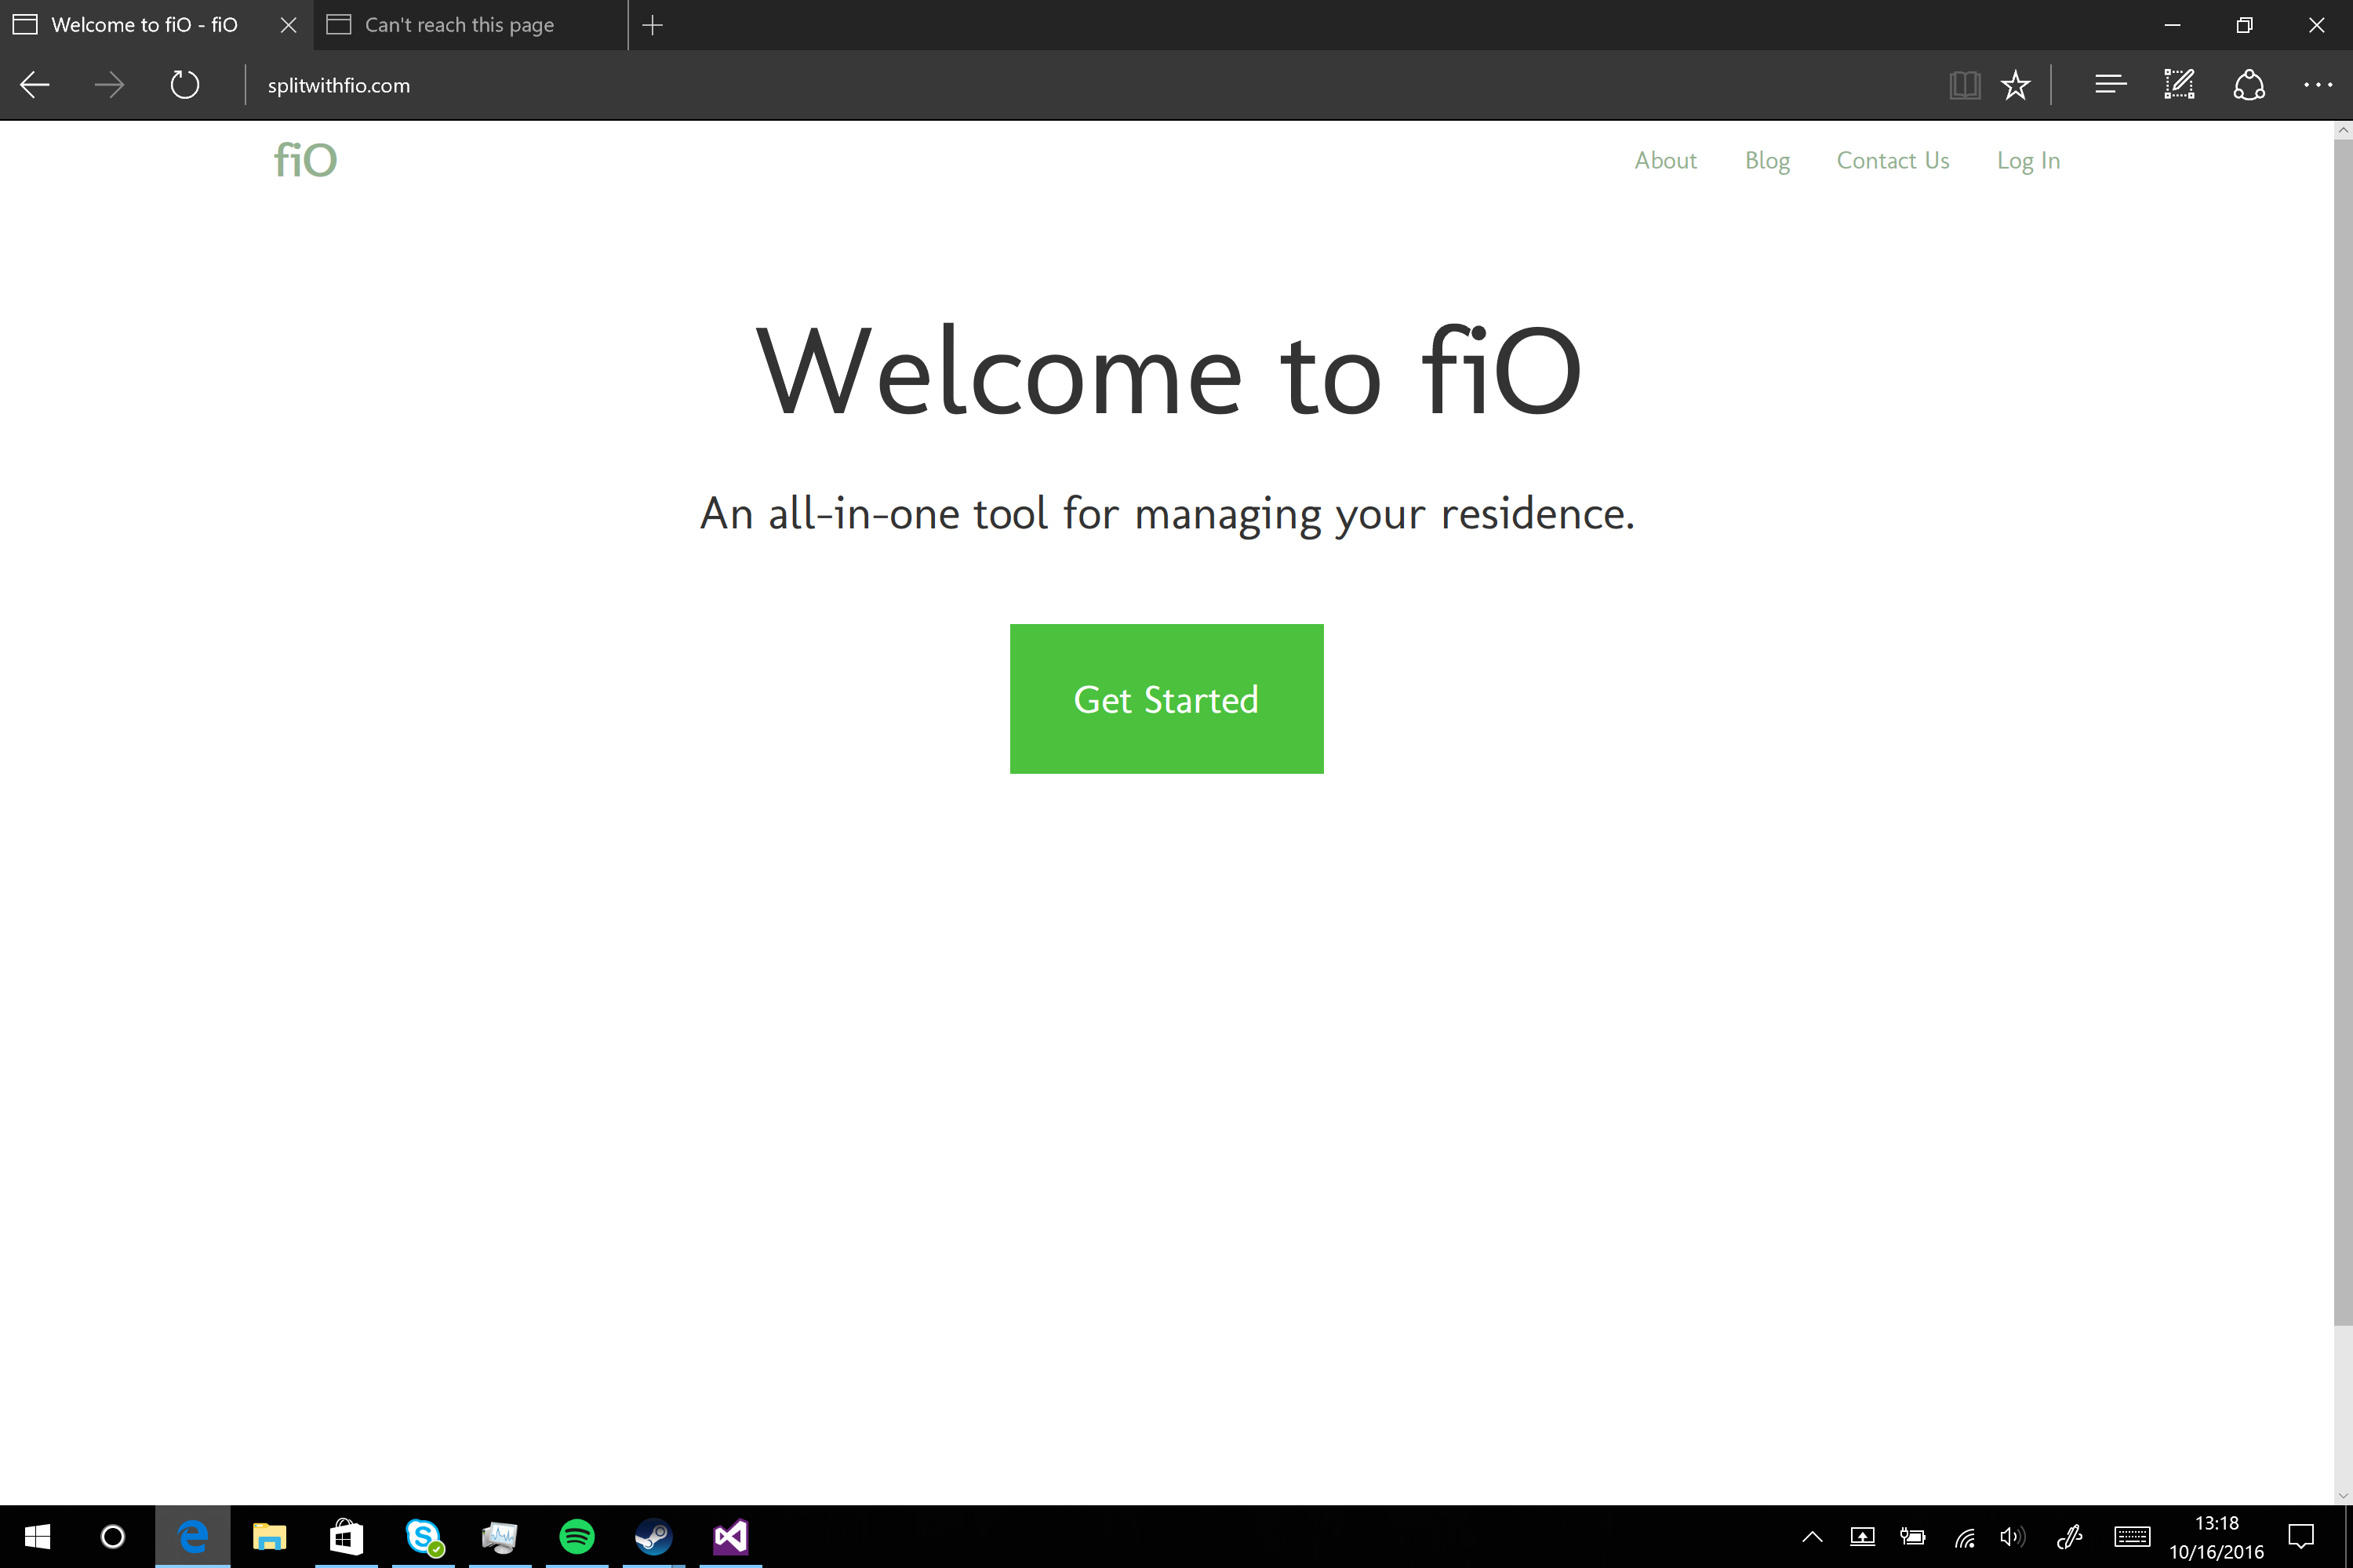Switch to Can't reach this page tab
The height and width of the screenshot is (1568, 2353).
coord(458,25)
